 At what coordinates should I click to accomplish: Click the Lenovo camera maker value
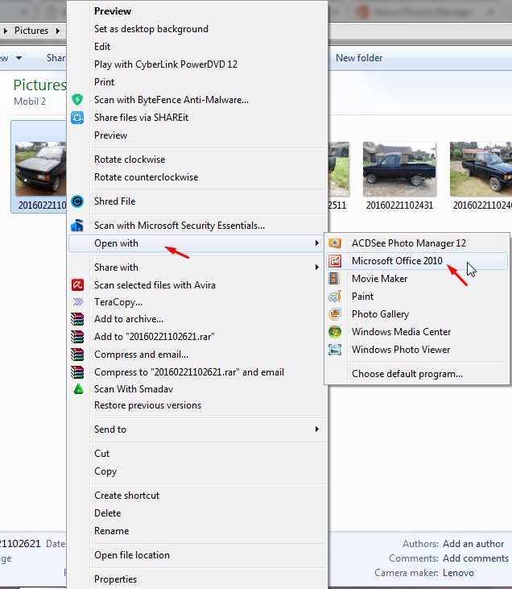pos(458,572)
